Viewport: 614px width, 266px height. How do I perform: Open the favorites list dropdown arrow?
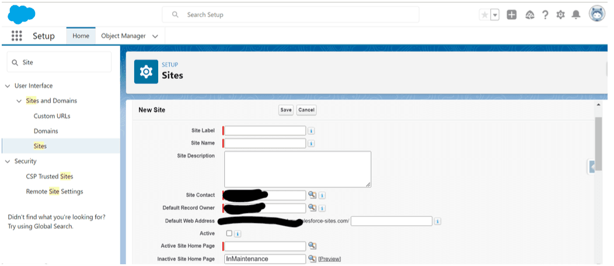[x=495, y=15]
